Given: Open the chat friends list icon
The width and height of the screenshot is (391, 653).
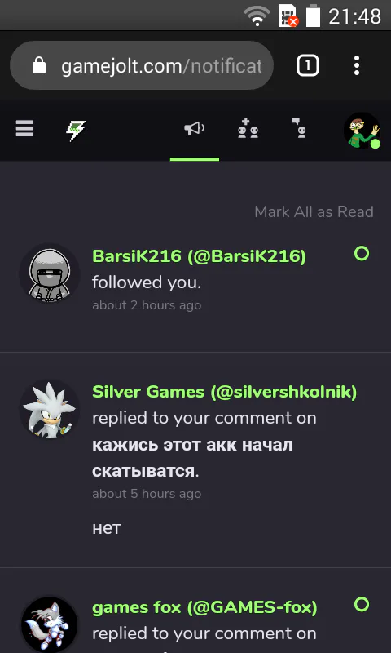Looking at the screenshot, I should [x=299, y=128].
